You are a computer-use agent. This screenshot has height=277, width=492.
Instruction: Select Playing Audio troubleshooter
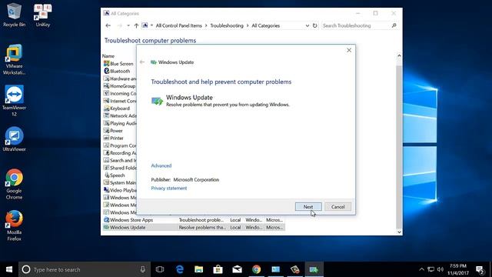[x=120, y=123]
